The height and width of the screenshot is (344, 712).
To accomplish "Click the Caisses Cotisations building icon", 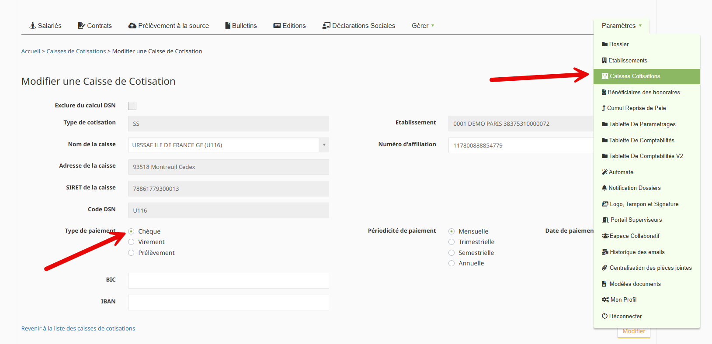I will [x=605, y=76].
